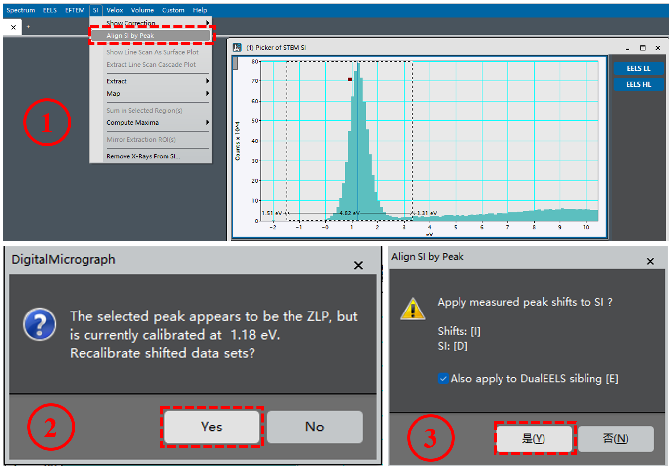Close the current workspace tab with the X
669x468 pixels.
point(13,27)
